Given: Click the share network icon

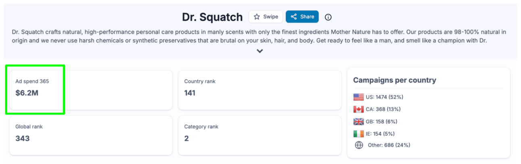Looking at the screenshot, I should point(294,17).
